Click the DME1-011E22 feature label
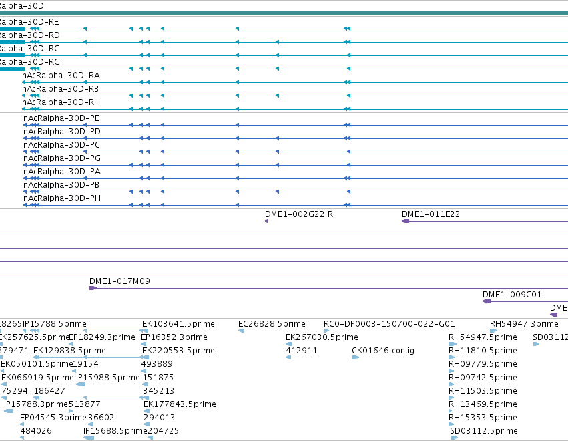This screenshot has height=441, width=568. tap(431, 214)
